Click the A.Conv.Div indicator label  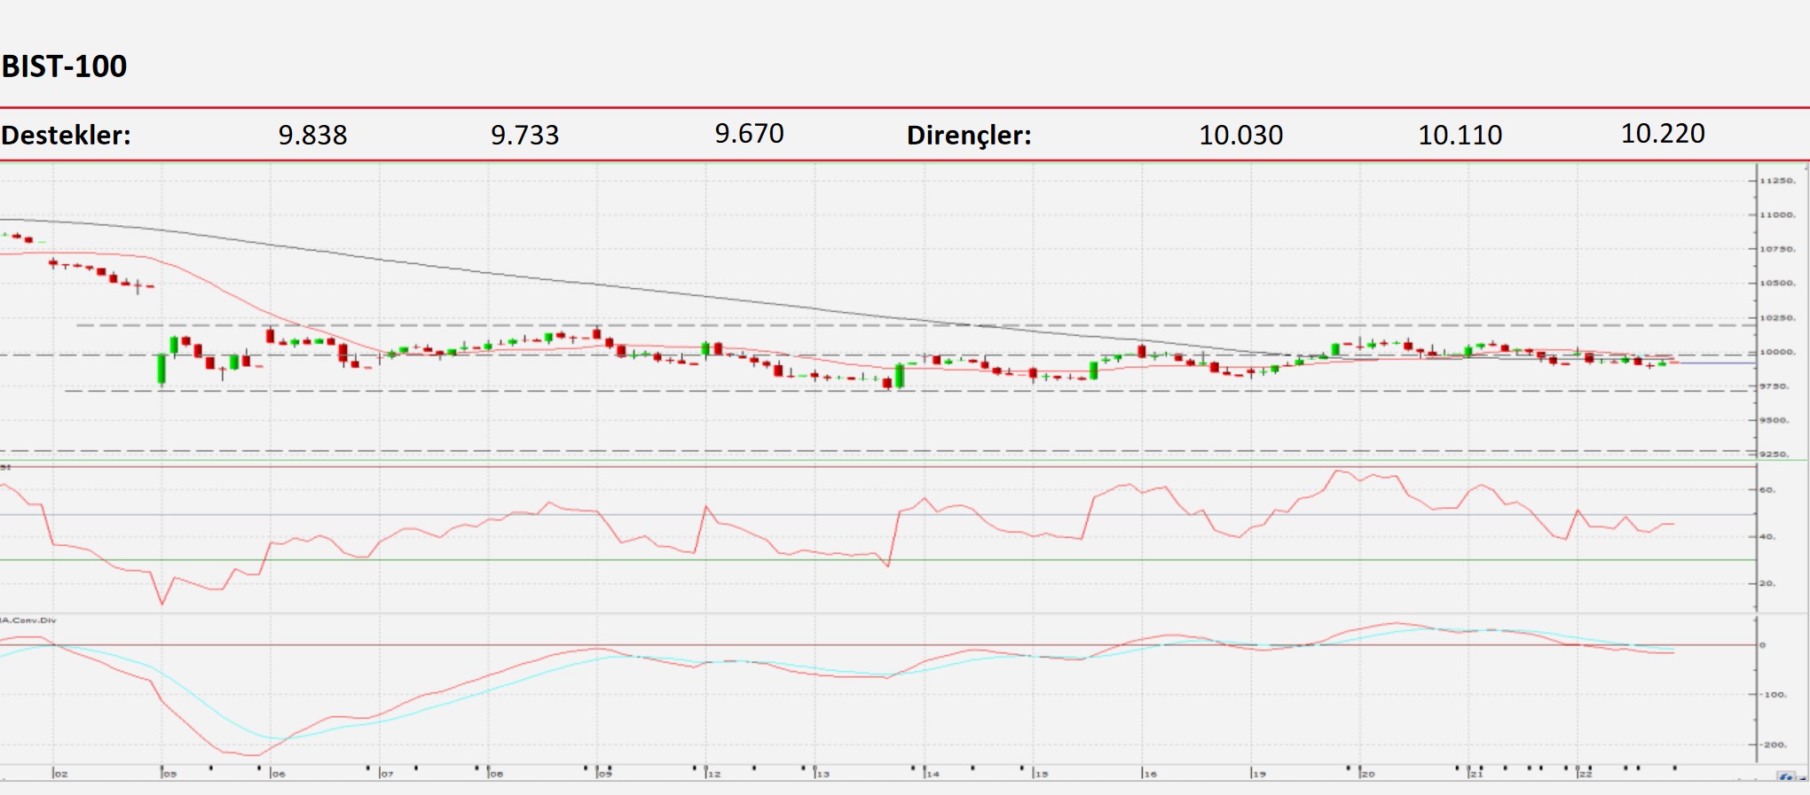click(28, 620)
